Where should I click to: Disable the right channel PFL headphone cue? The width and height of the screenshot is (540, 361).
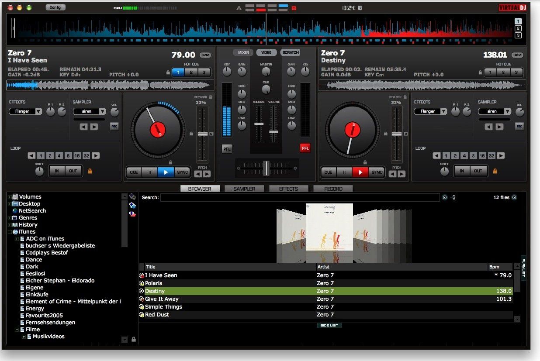[x=305, y=148]
